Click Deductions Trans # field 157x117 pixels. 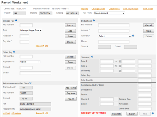104,47
